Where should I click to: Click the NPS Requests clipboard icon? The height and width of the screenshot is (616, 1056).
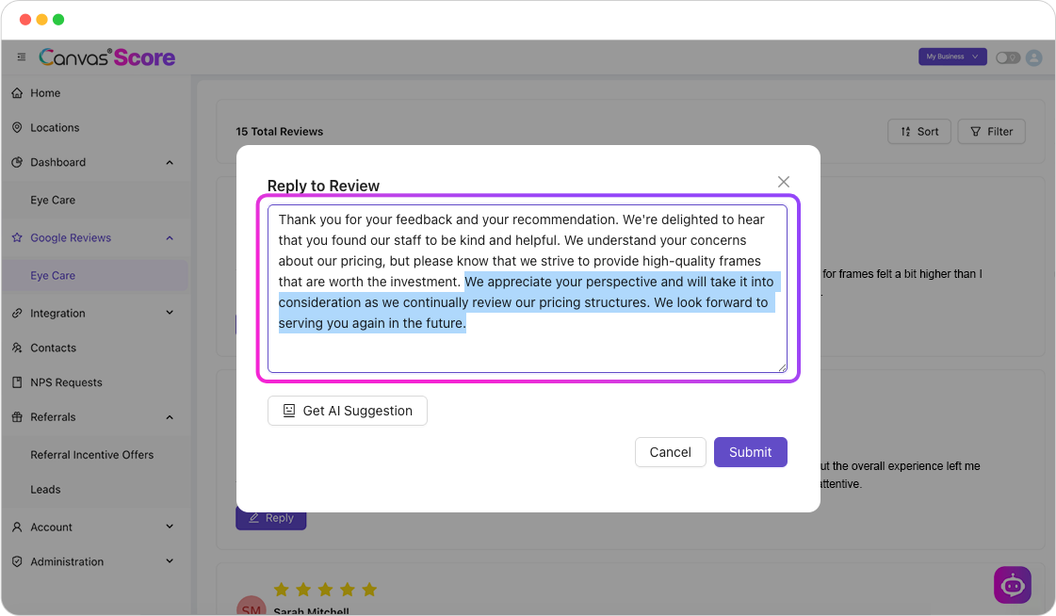click(x=17, y=382)
